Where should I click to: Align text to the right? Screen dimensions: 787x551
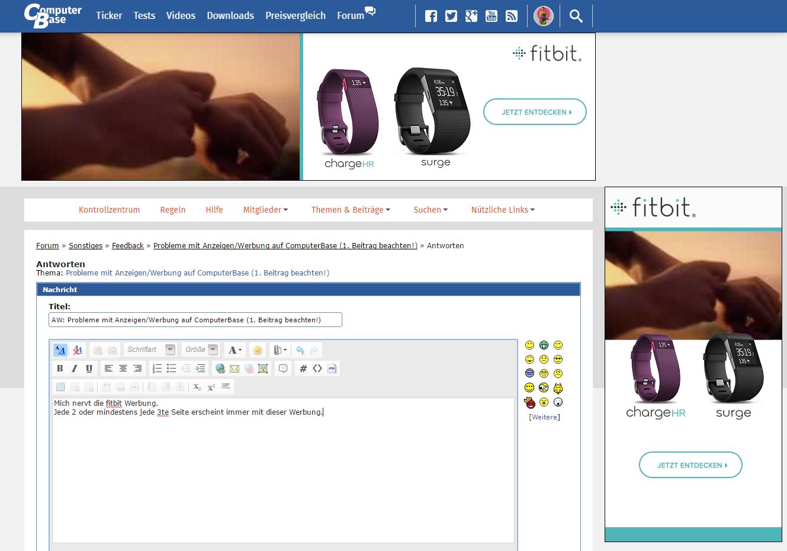pos(138,369)
